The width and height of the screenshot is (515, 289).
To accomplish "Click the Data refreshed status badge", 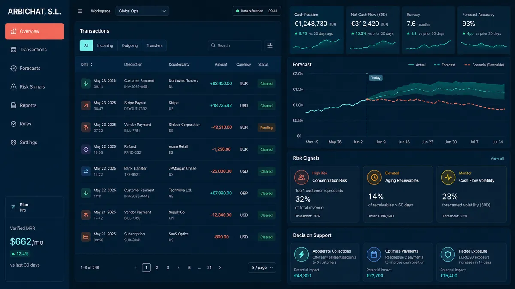I will 257,11.
